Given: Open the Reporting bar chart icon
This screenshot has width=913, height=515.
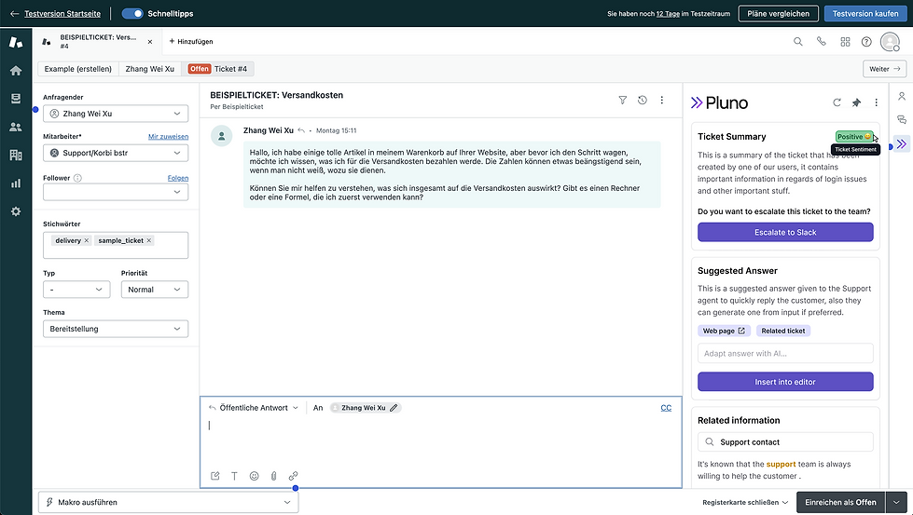Looking at the screenshot, I should (x=16, y=183).
